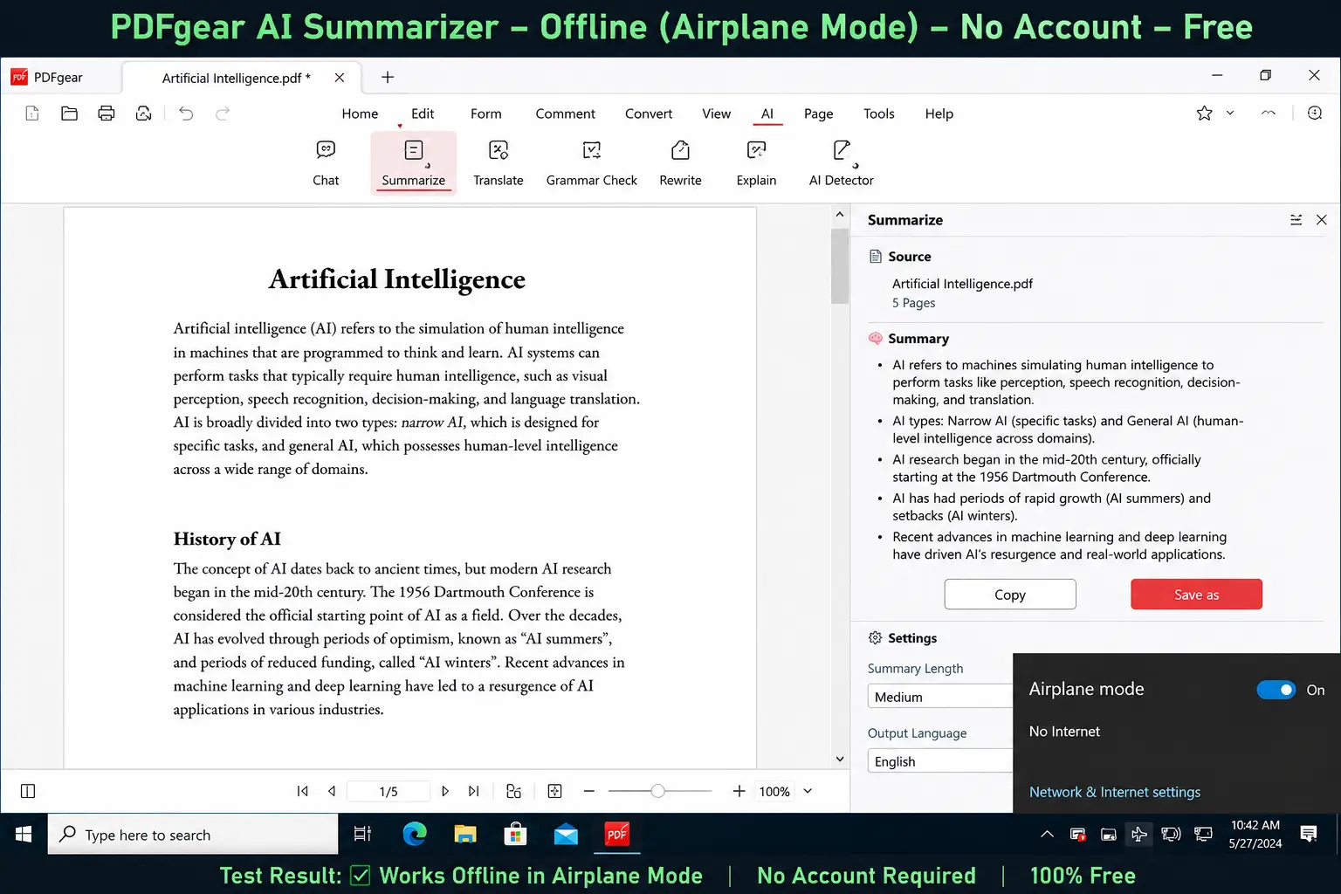This screenshot has height=894, width=1341.
Task: Open the Home menu tab
Action: pos(360,113)
